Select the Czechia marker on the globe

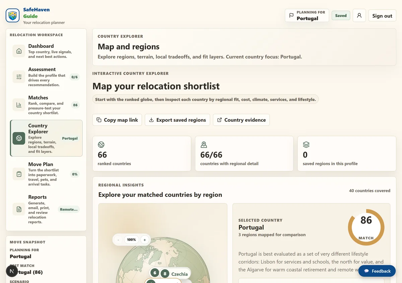click(x=175, y=274)
